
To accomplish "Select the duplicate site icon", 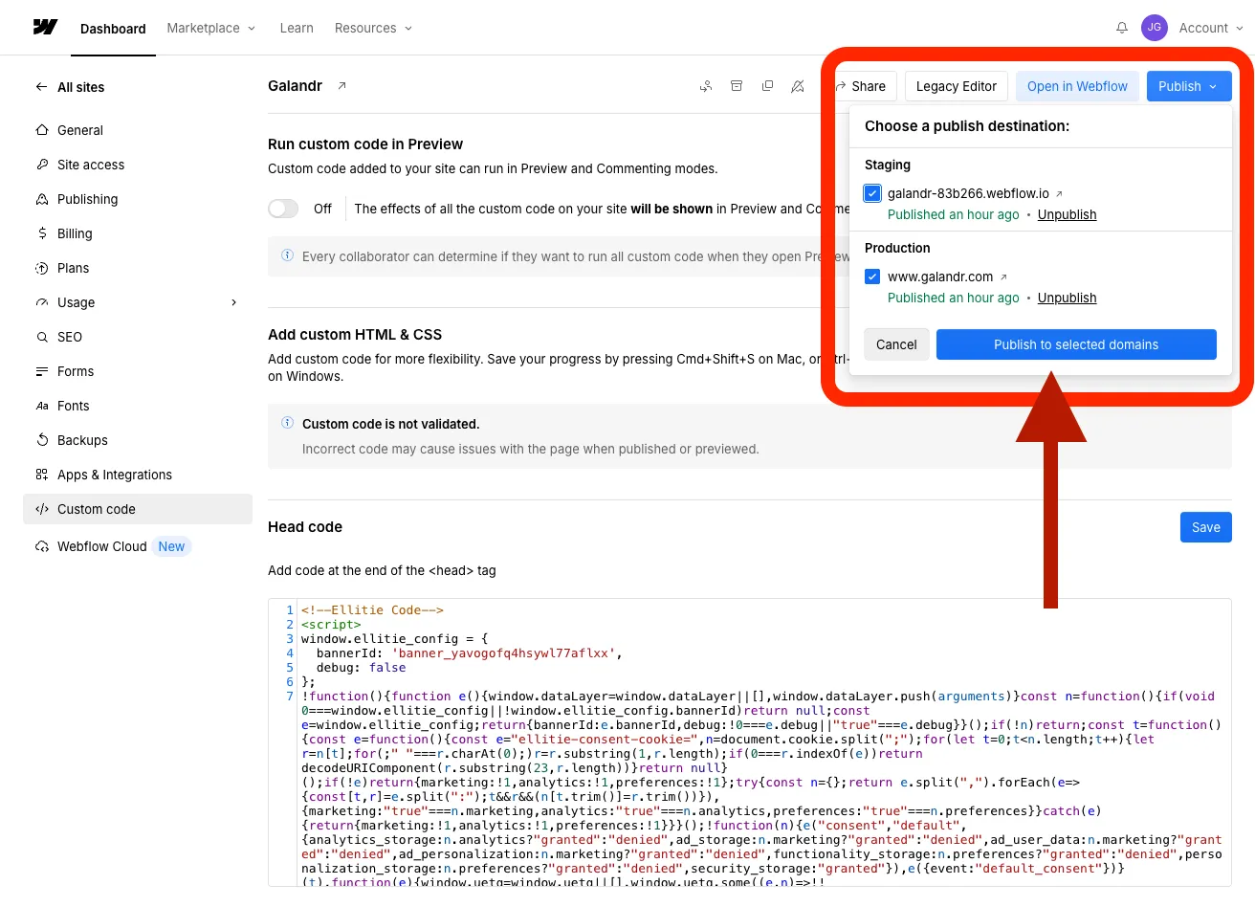I will pos(767,86).
